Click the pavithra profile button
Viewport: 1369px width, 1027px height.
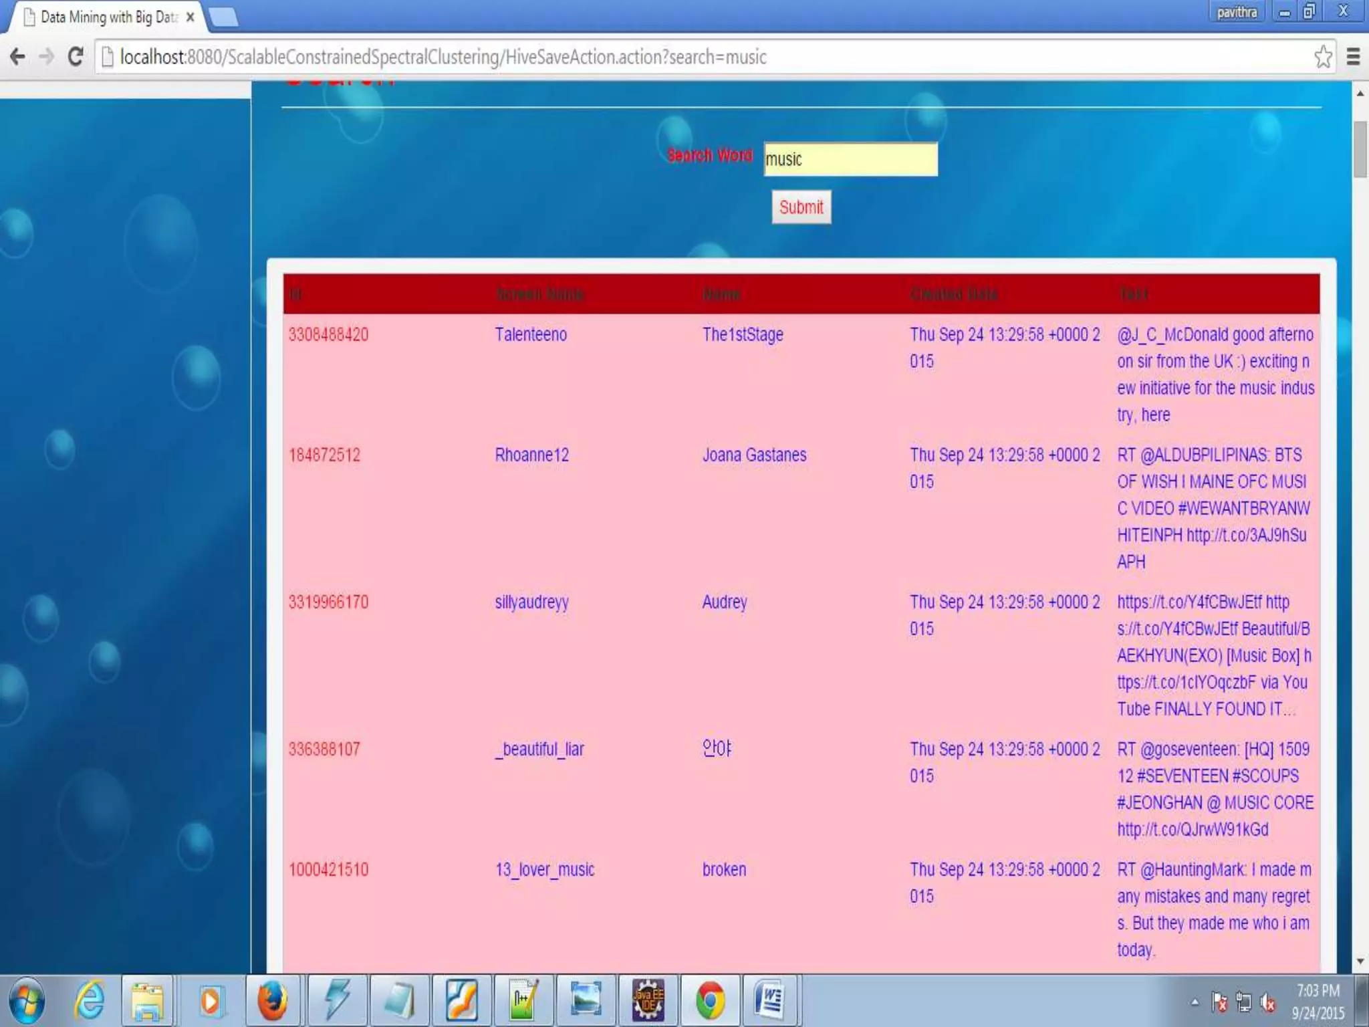point(1236,13)
